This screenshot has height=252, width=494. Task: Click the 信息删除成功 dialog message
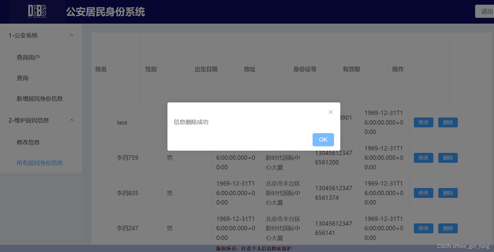[191, 122]
